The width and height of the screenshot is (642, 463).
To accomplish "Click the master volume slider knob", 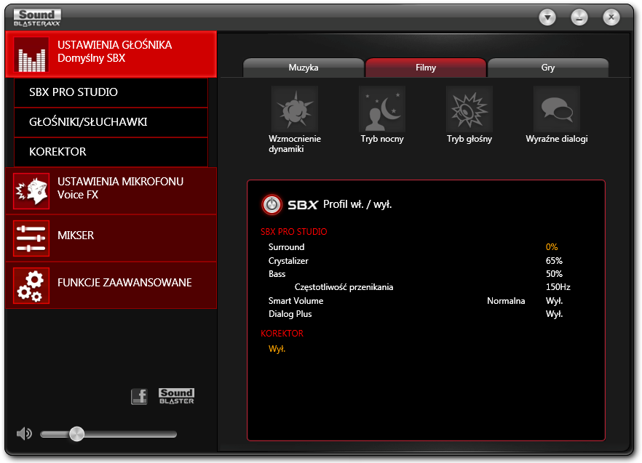I will point(76,434).
